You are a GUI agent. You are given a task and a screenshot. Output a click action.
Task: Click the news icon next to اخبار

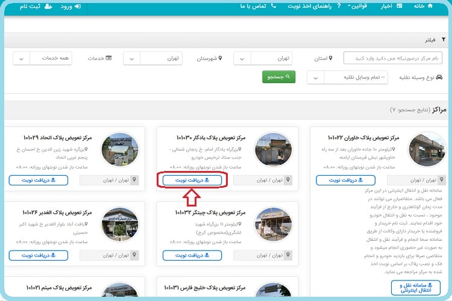[399, 5]
